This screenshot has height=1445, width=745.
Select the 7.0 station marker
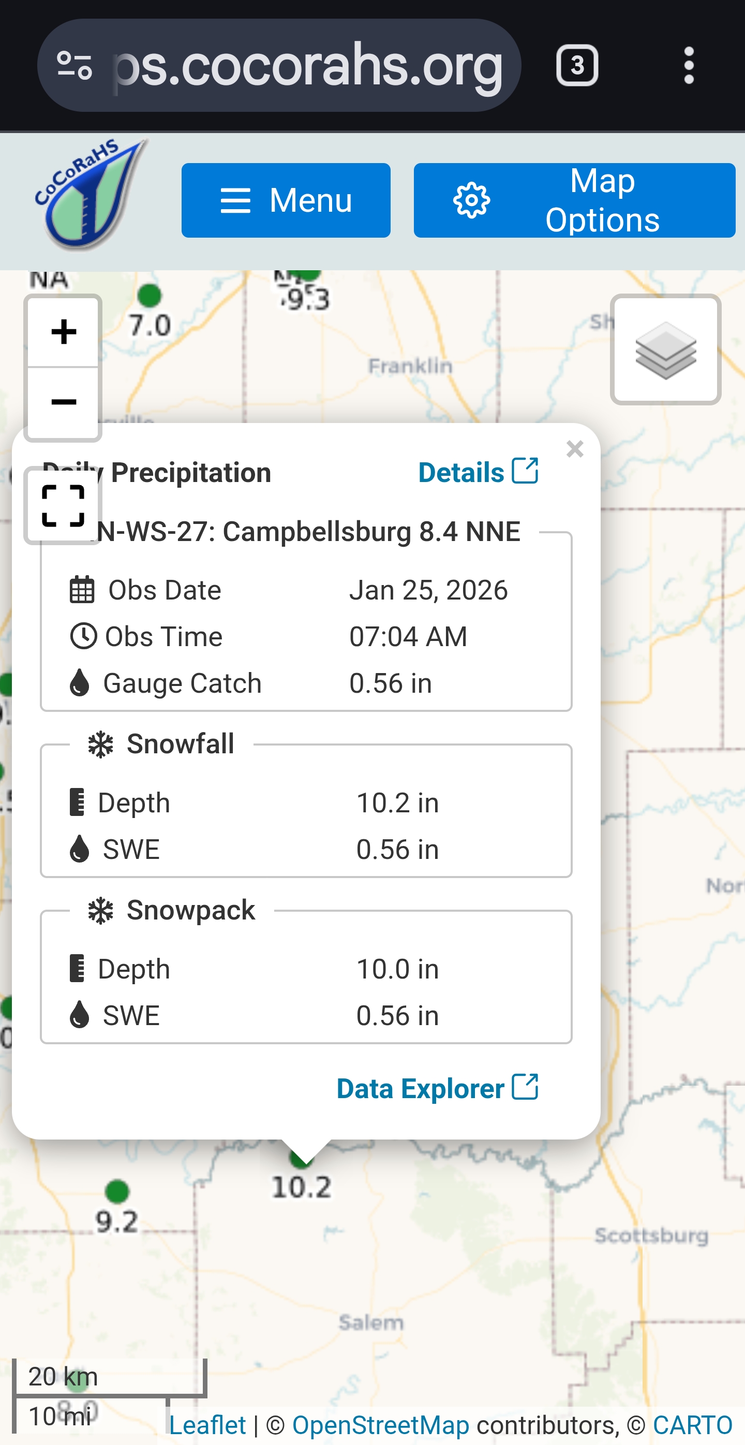click(x=149, y=296)
